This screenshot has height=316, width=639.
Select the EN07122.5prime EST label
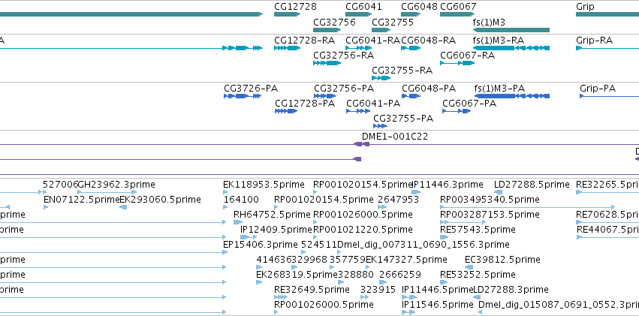click(82, 200)
